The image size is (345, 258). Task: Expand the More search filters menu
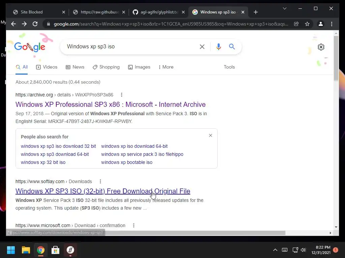pyautogui.click(x=166, y=67)
